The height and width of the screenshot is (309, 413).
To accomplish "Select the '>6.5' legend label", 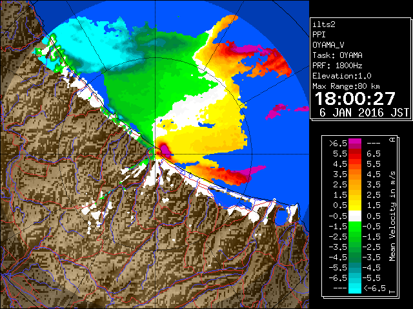I will (x=338, y=144).
